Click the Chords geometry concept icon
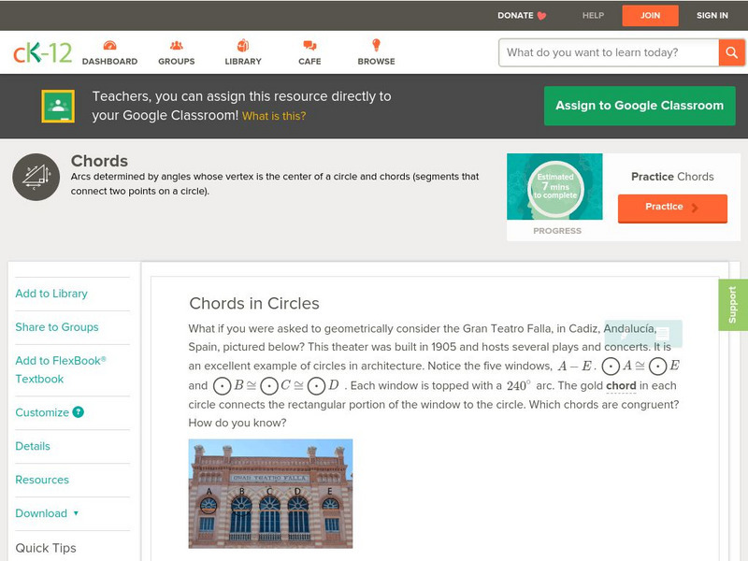Screen dimensions: 748x561 click(36, 177)
